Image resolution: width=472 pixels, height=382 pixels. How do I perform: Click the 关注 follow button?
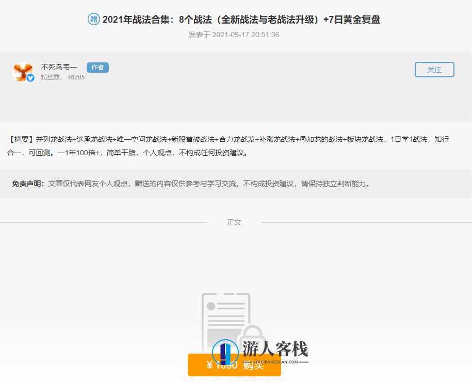tap(434, 69)
